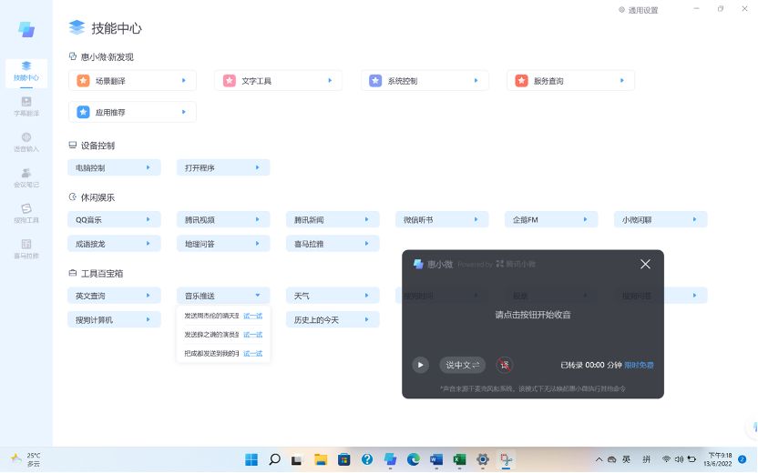Expand the 腾讯视频 item

point(223,219)
